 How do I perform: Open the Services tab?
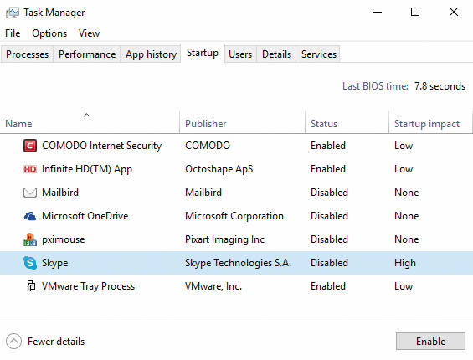[x=319, y=54]
